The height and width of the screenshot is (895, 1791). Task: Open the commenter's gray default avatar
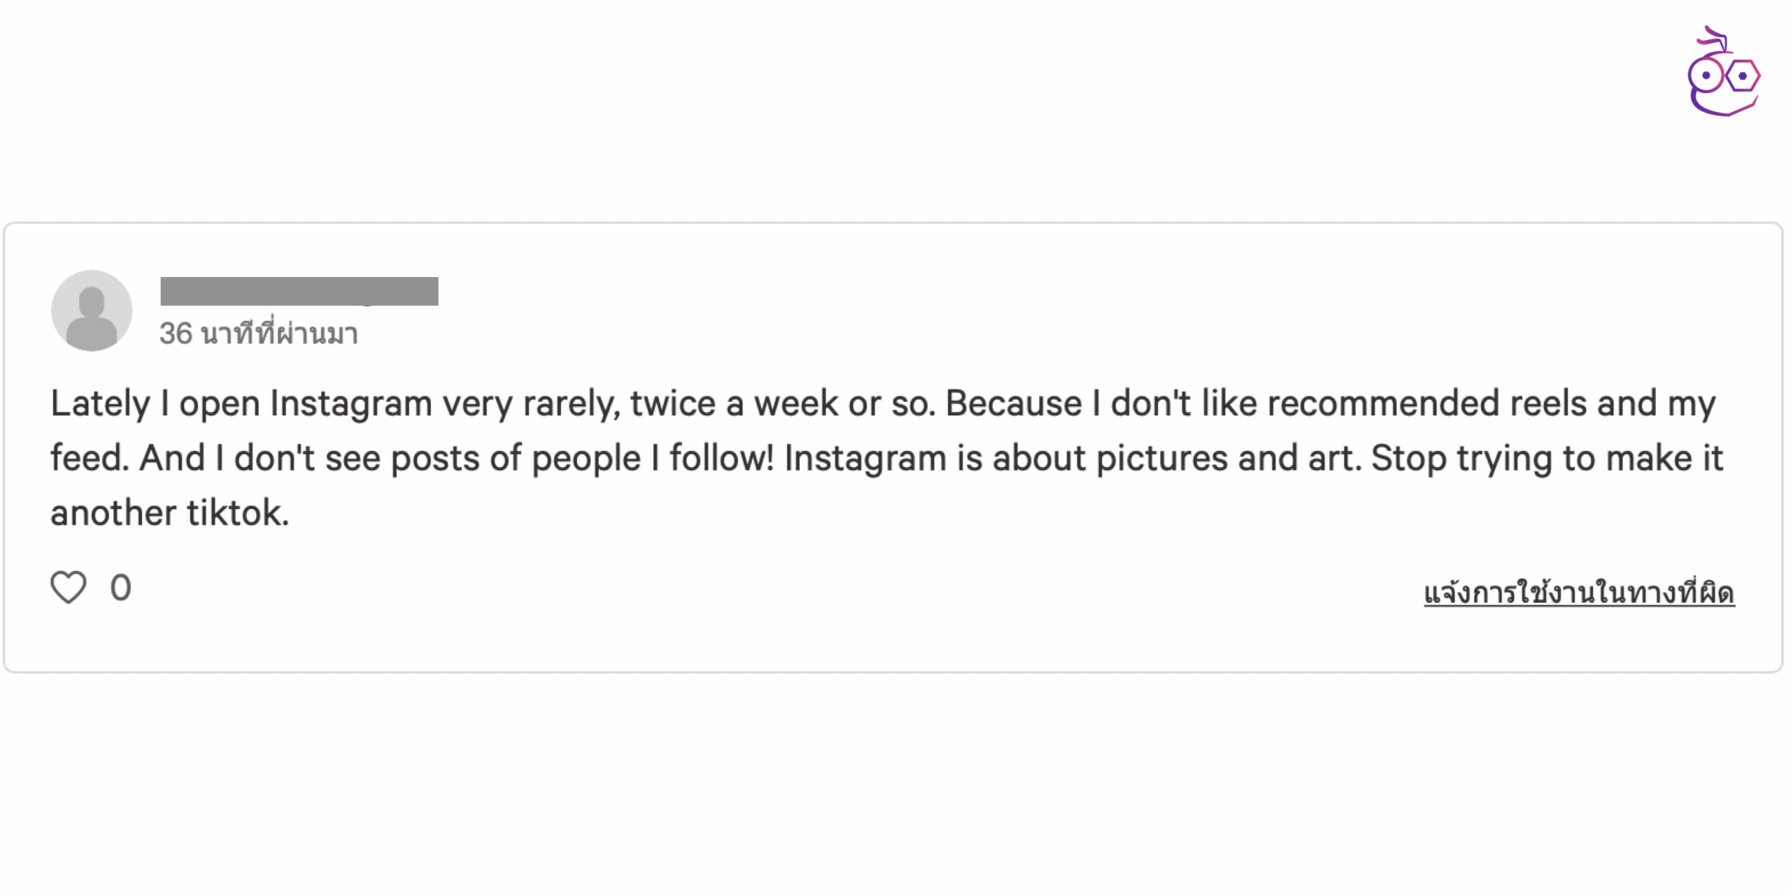(92, 310)
